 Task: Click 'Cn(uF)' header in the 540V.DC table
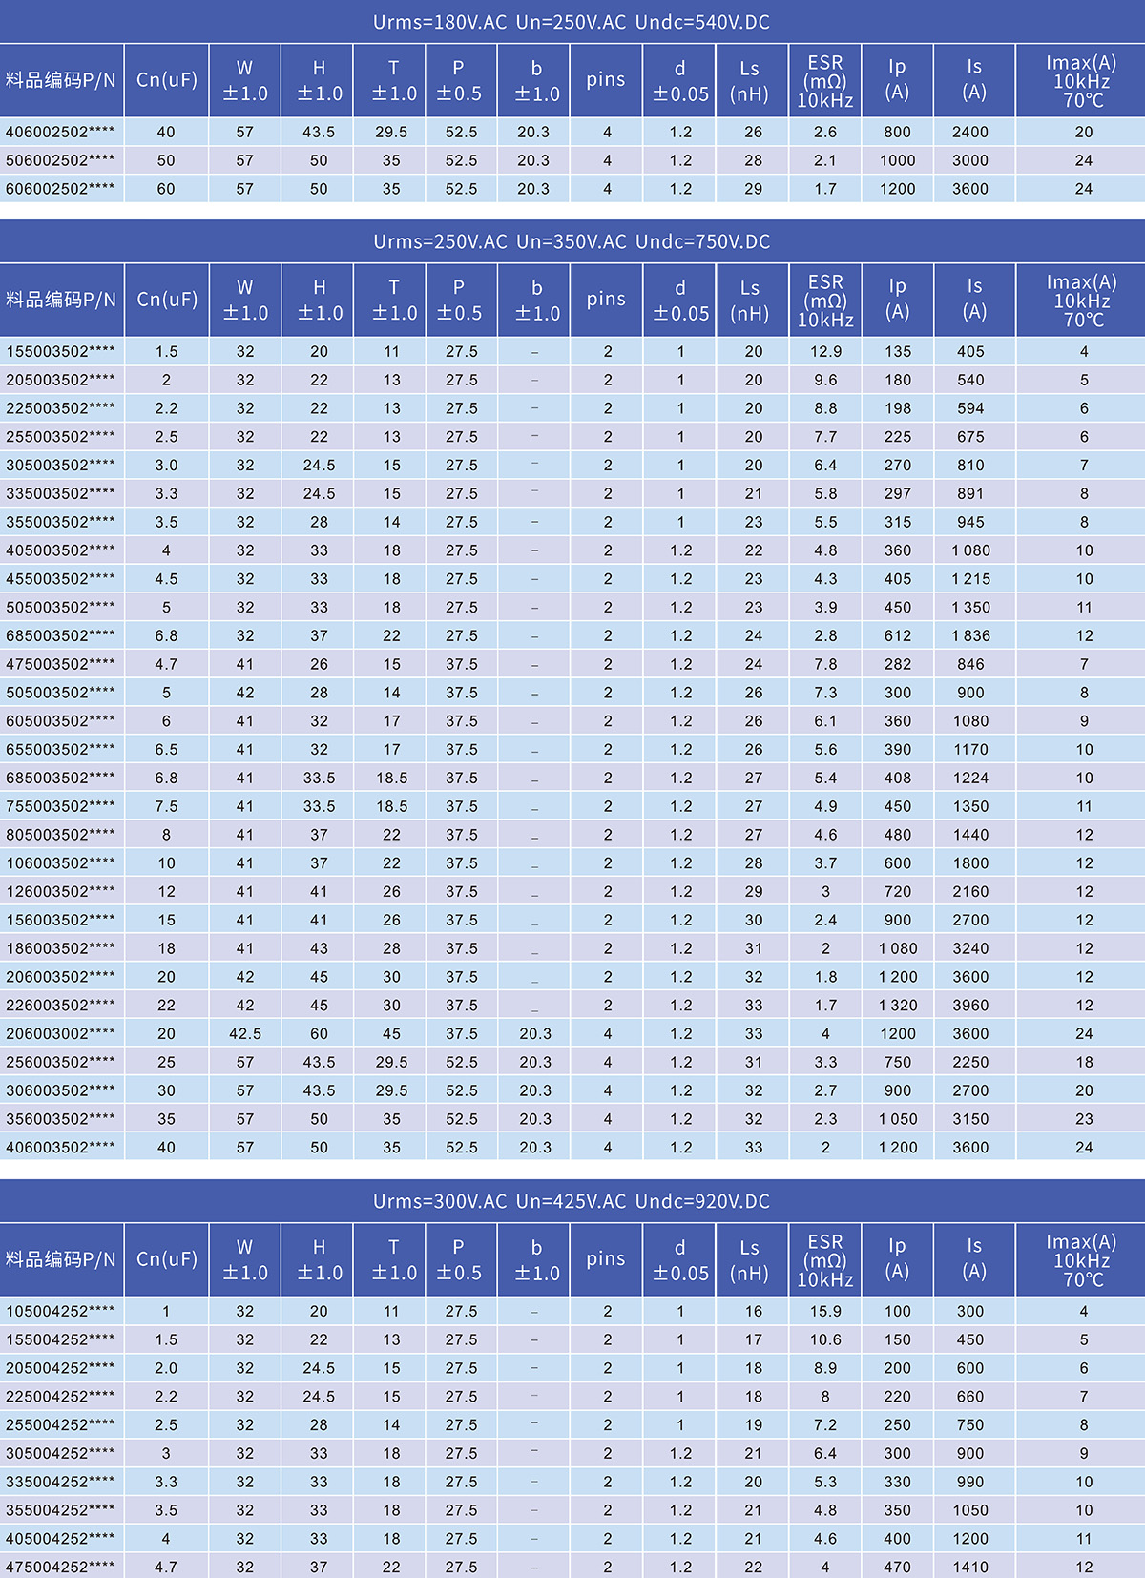coord(166,80)
